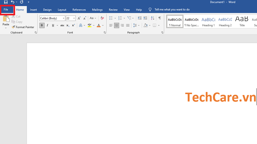Image resolution: width=257 pixels, height=144 pixels.
Task: Switch to the Insert tab
Action: pos(33,10)
